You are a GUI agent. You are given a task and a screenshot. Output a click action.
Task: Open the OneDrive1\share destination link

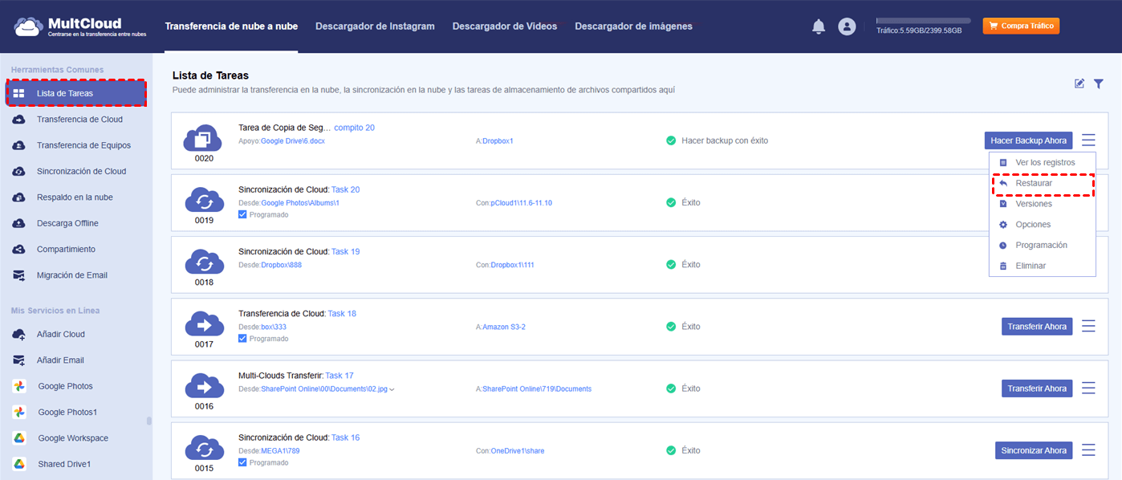[518, 451]
